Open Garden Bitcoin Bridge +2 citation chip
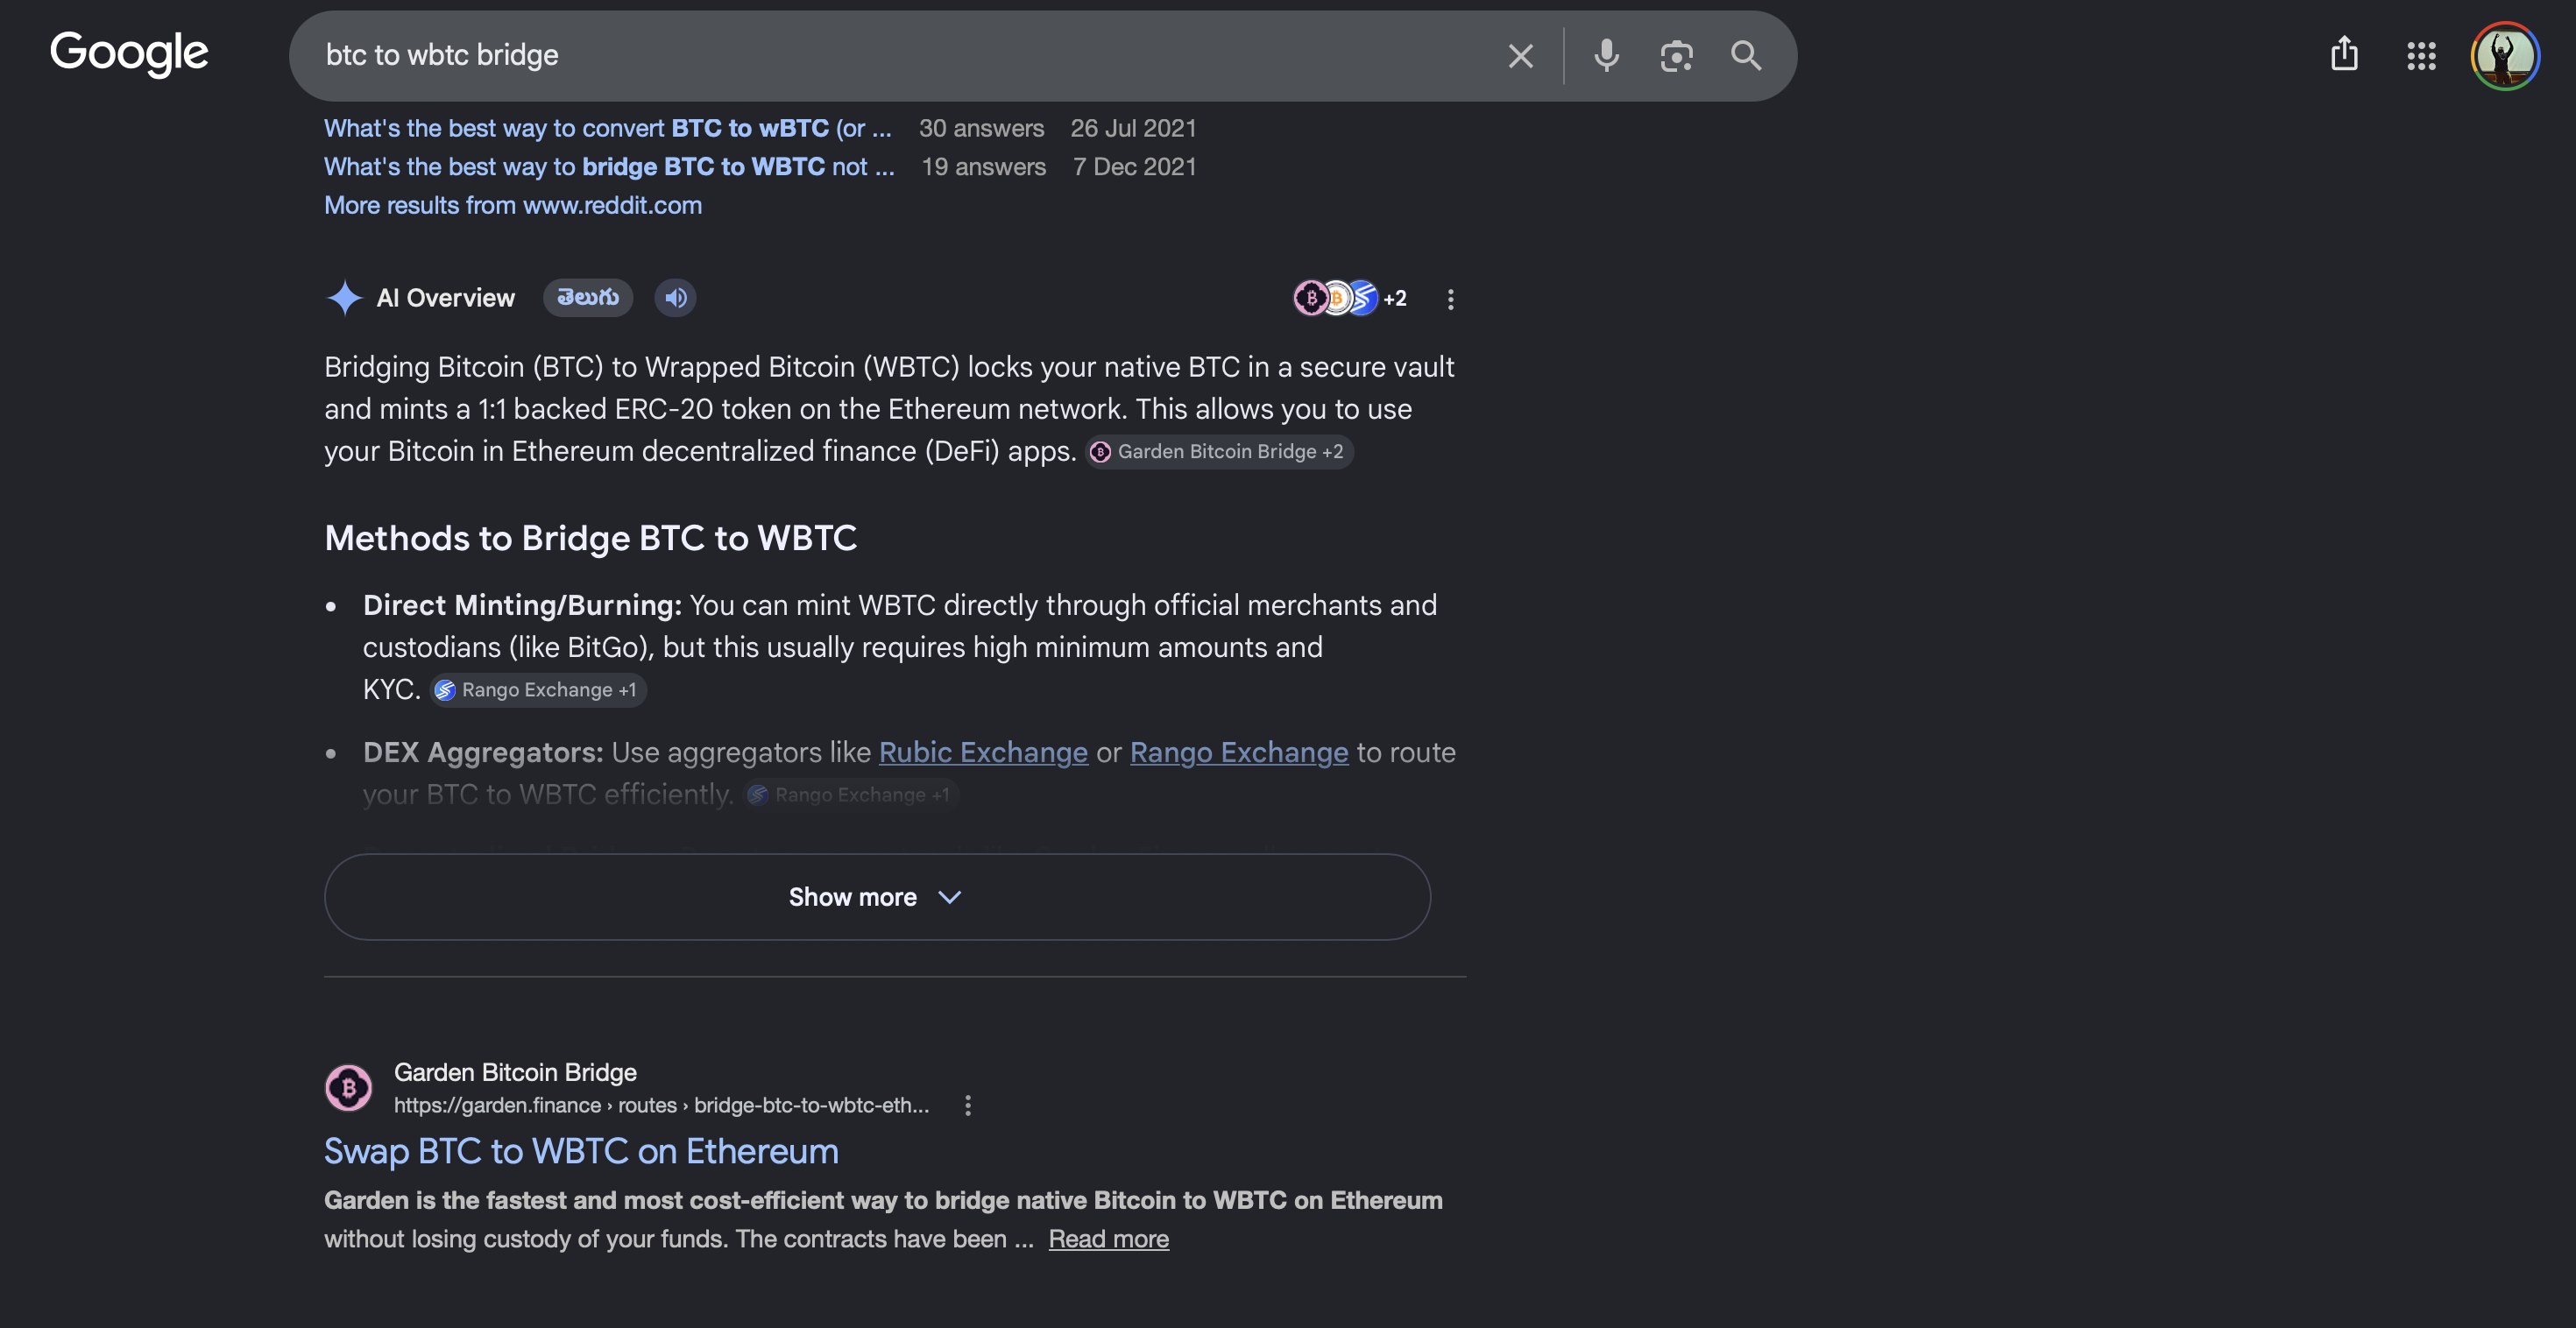This screenshot has width=2576, height=1328. [x=1220, y=451]
